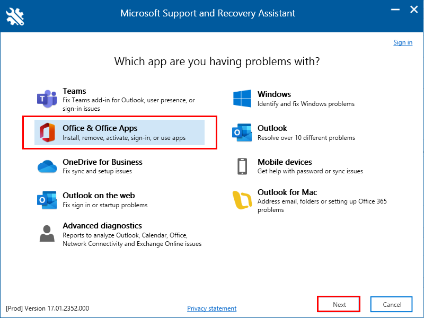This screenshot has width=424, height=318.
Task: Click the Outlook app icon
Action: tap(242, 132)
